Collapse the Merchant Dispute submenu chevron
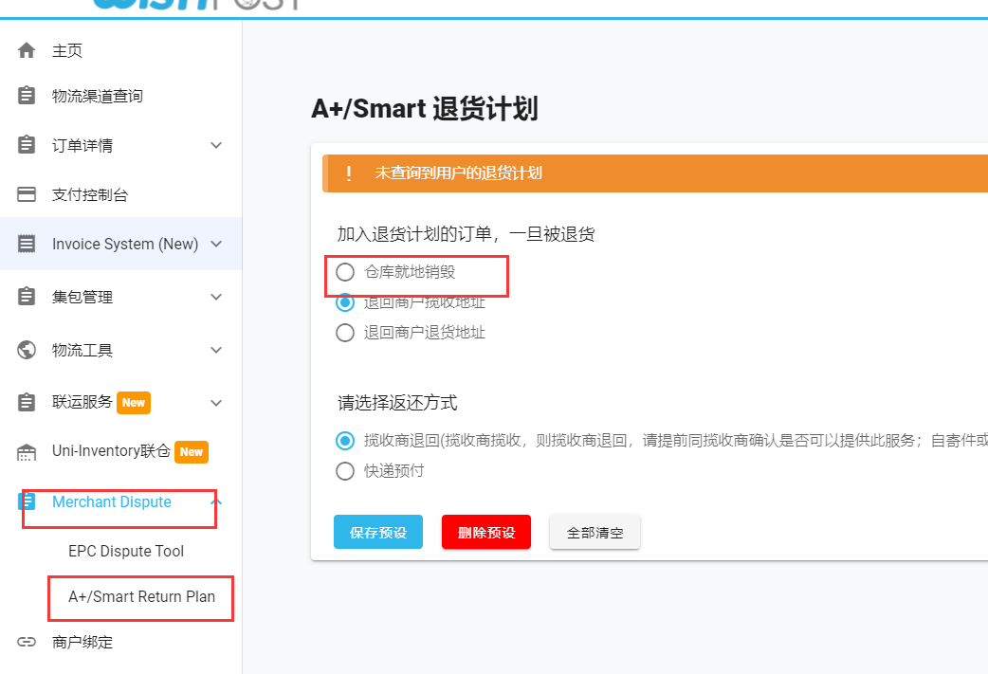Image resolution: width=988 pixels, height=674 pixels. tap(216, 502)
